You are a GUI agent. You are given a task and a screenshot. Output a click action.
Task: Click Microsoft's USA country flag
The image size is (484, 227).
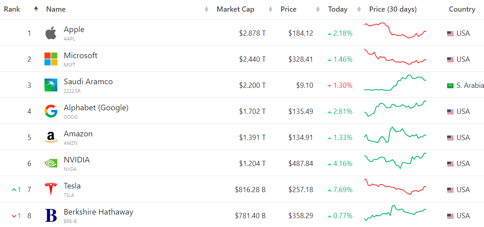coord(450,59)
